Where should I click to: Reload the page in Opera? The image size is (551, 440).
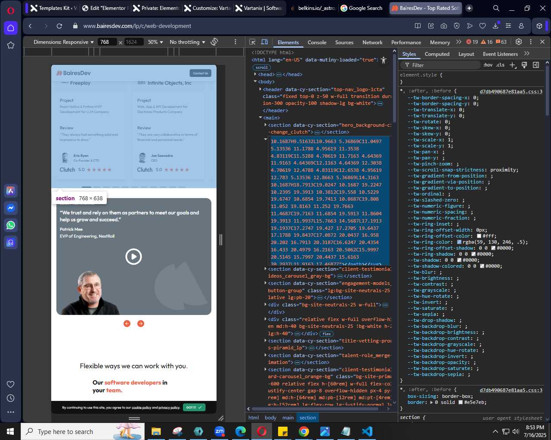59,26
